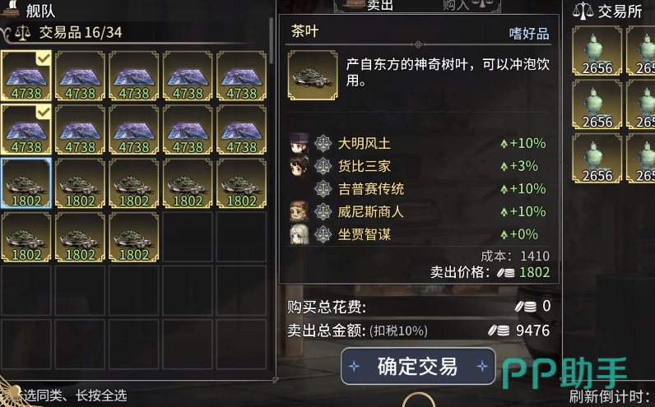Check the last purple cloth in top row
Viewport: 655px width, 407px height.
(241, 76)
